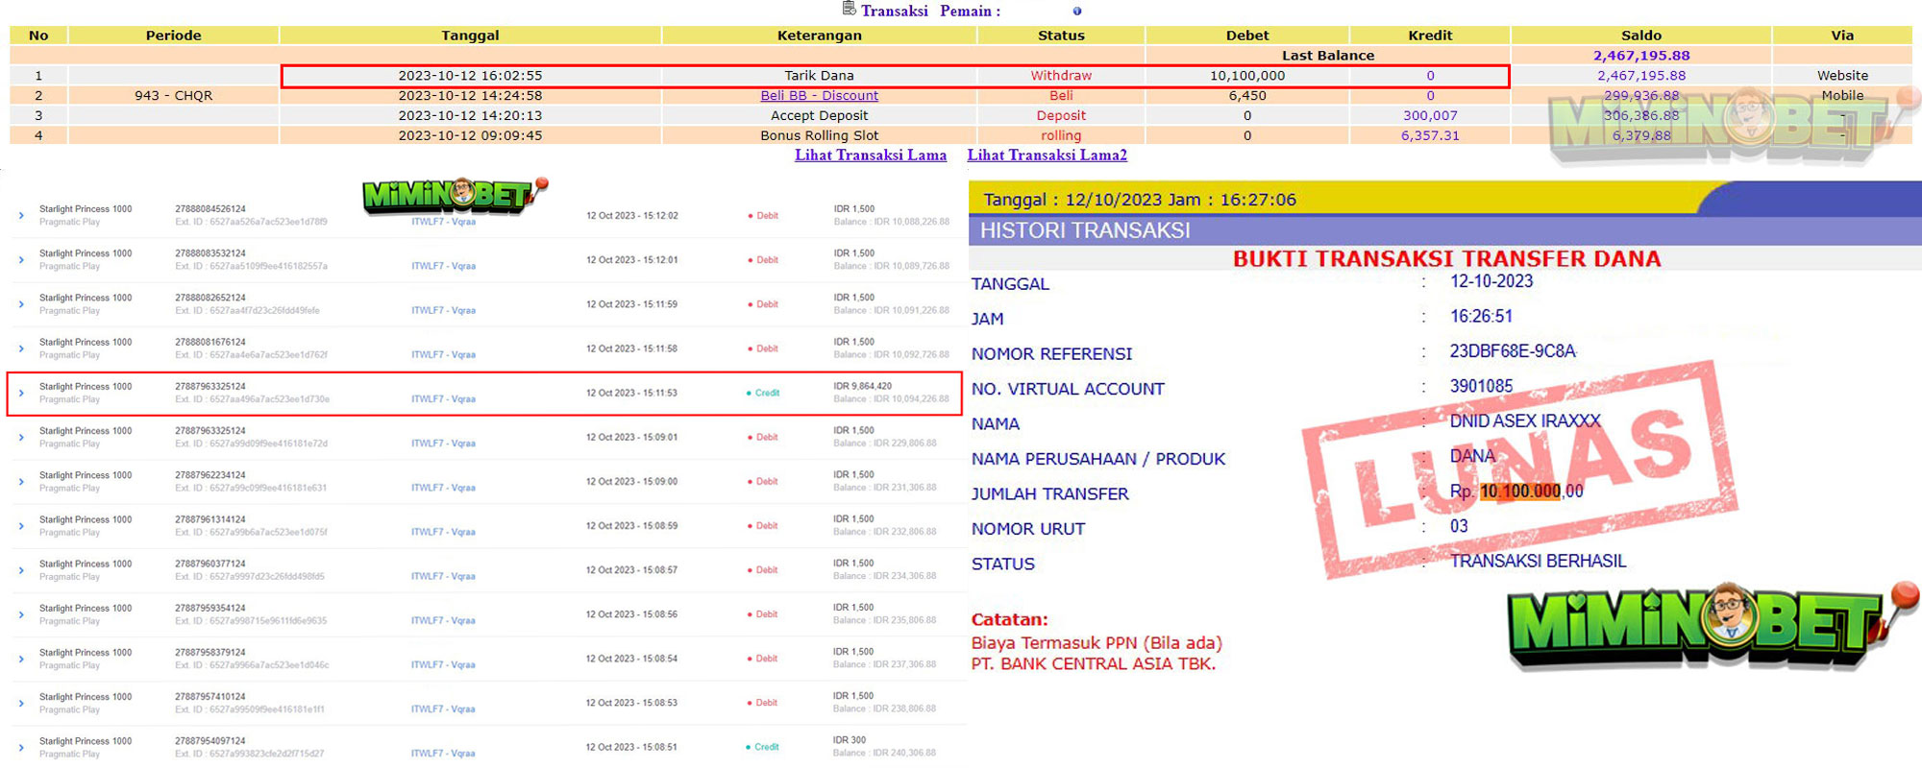Click the document icon beside Transaksi Pemain
The image size is (1922, 768).
849,10
